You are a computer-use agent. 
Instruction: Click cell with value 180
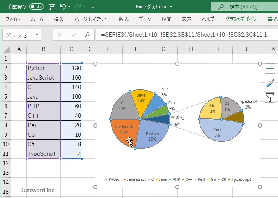pyautogui.click(x=71, y=68)
